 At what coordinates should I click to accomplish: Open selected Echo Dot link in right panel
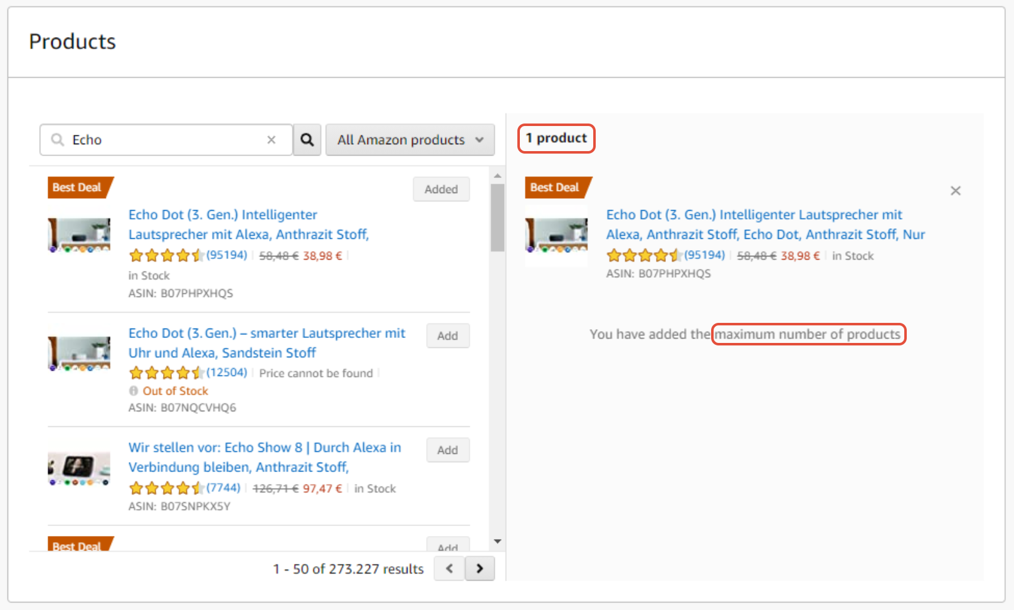point(765,224)
